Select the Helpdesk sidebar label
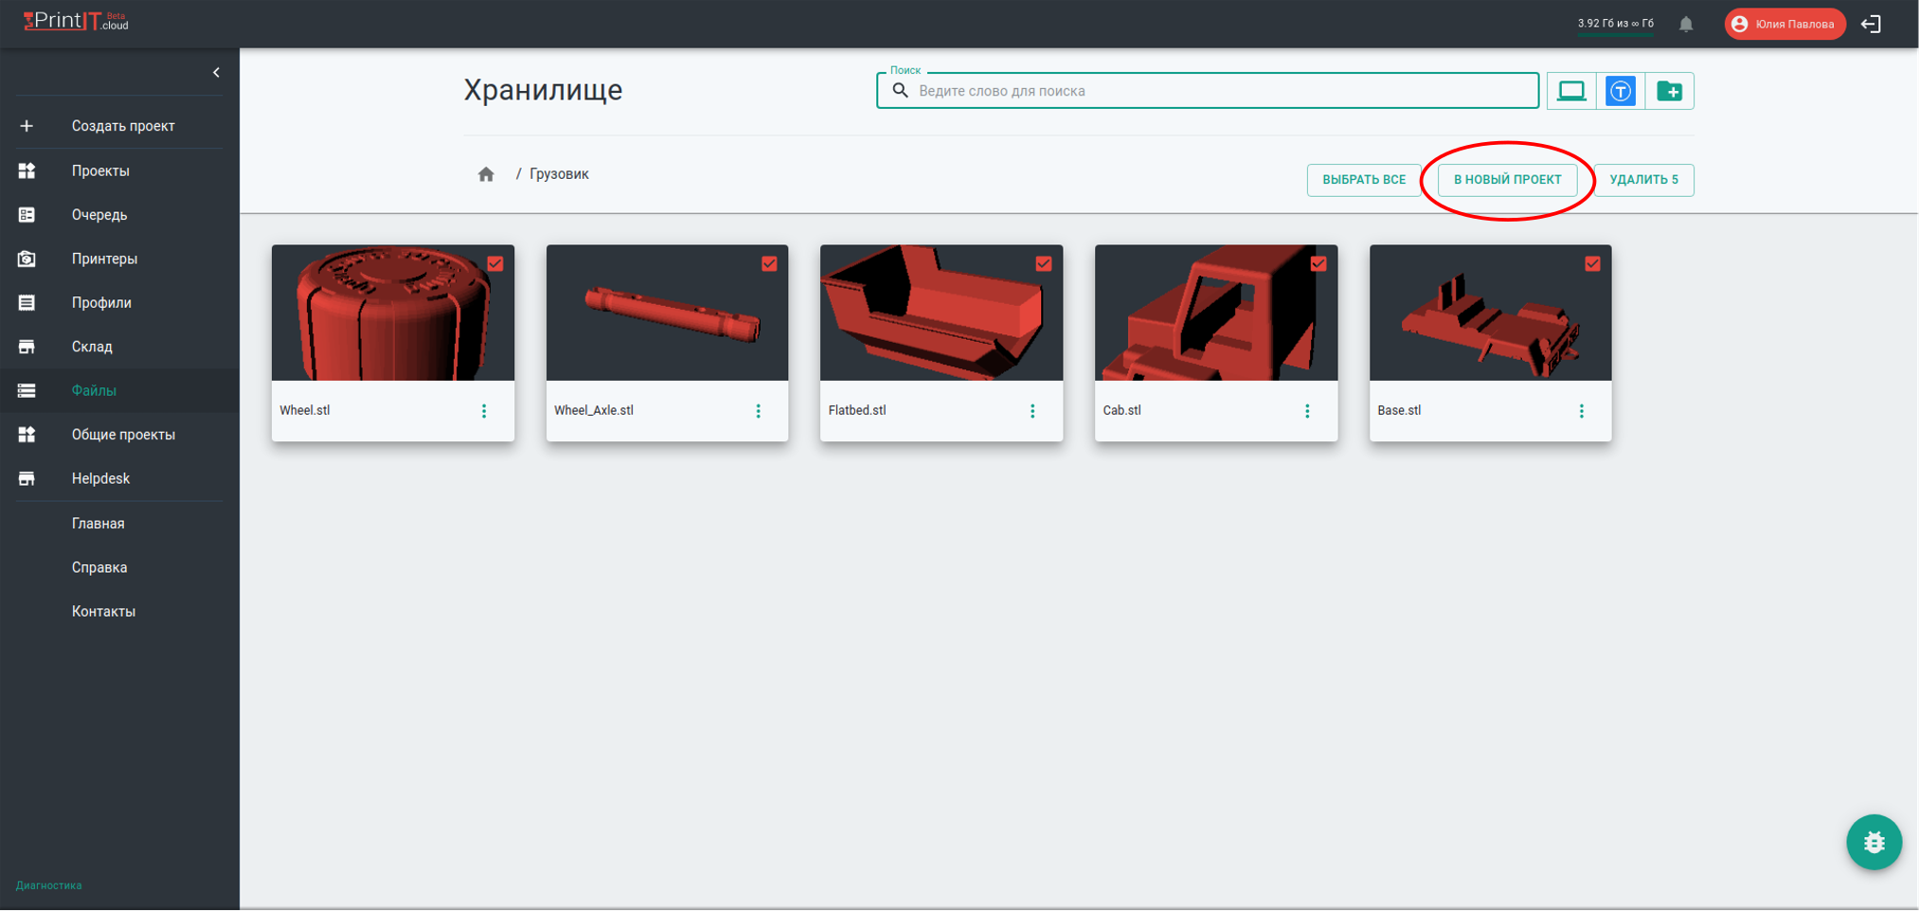 pyautogui.click(x=100, y=478)
